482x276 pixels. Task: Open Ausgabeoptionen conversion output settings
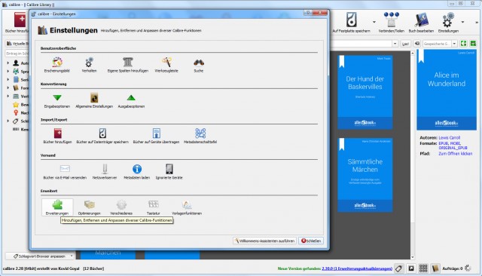[131, 100]
